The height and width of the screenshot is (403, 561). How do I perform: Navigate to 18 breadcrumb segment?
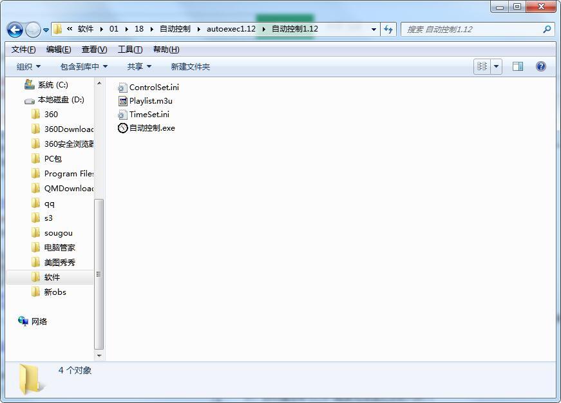[x=139, y=28]
